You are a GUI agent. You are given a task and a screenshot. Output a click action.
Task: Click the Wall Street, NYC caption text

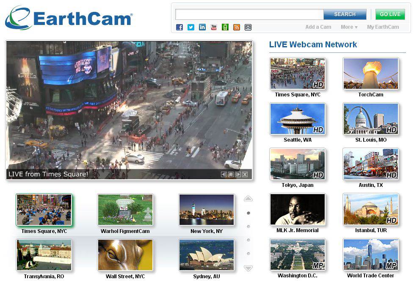click(x=125, y=277)
